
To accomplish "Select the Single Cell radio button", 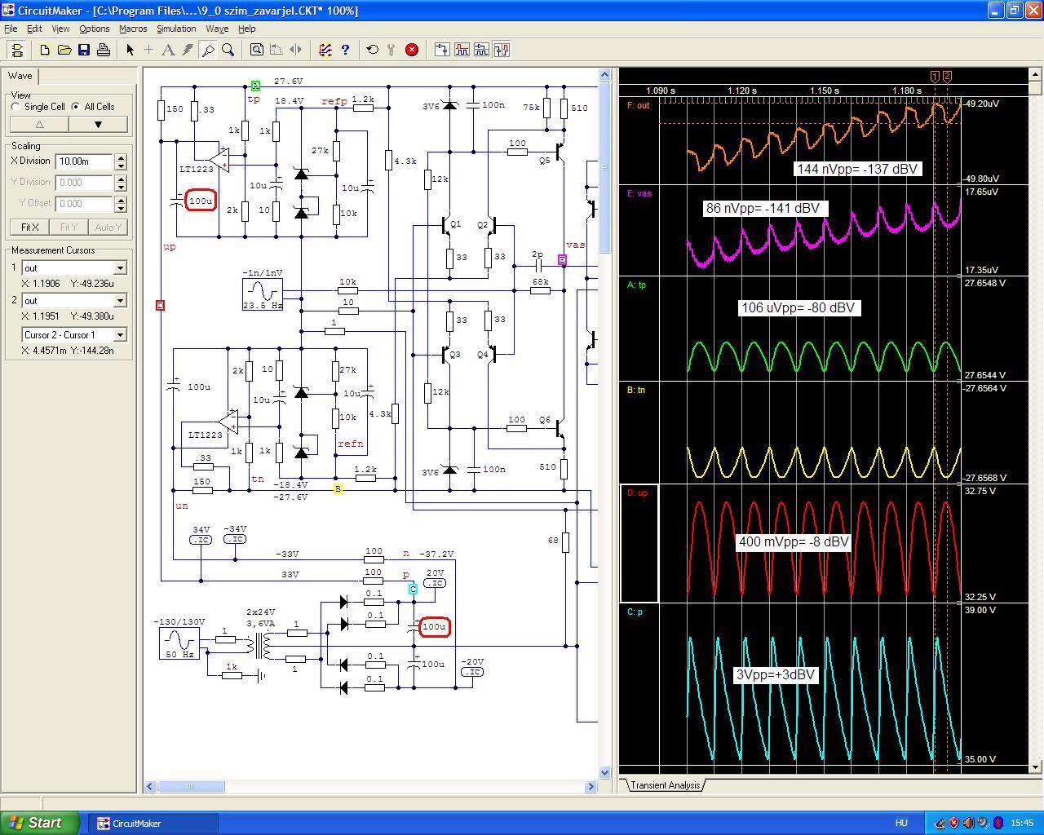I will click(x=16, y=107).
